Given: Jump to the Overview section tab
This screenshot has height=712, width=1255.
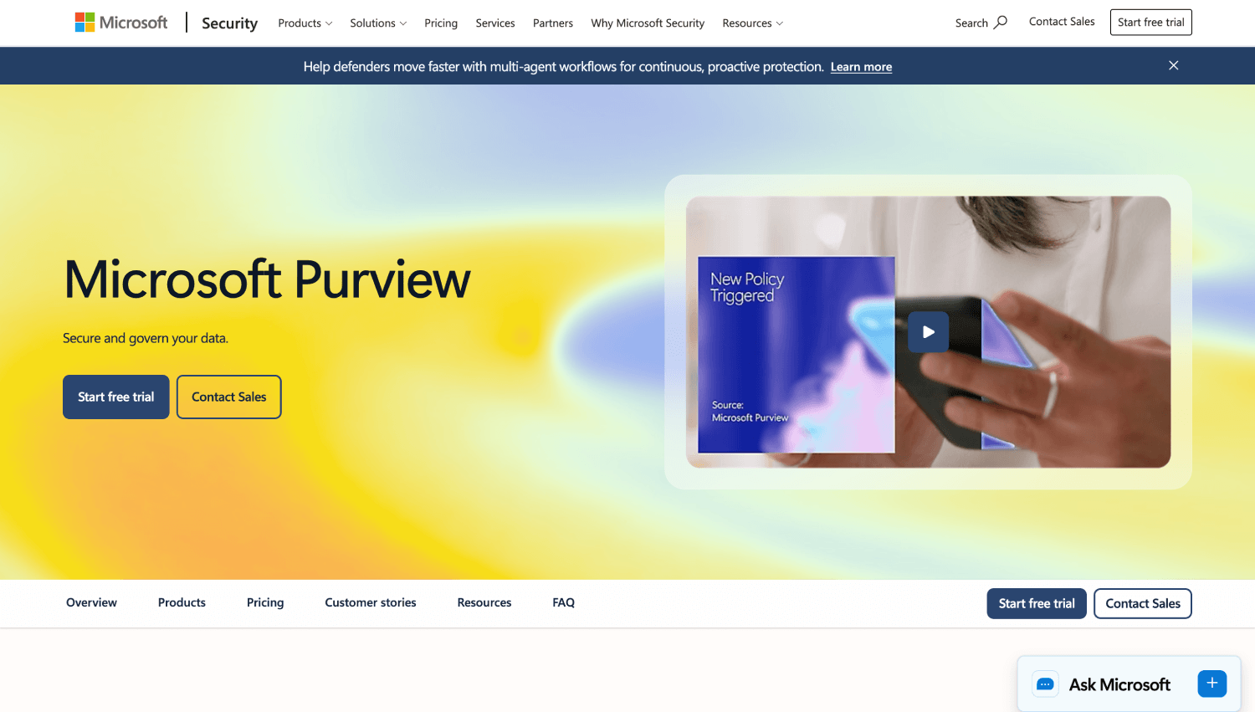Looking at the screenshot, I should pyautogui.click(x=92, y=602).
